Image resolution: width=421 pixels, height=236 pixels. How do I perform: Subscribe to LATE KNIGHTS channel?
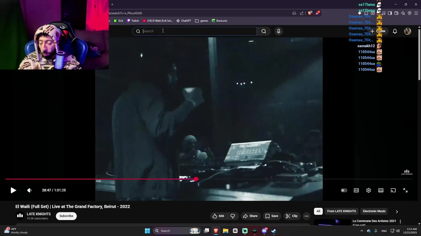pyautogui.click(x=66, y=216)
